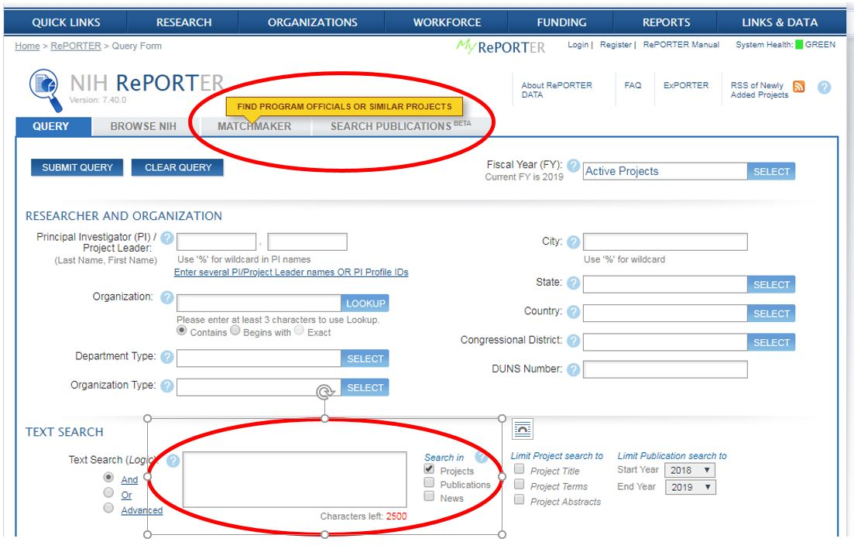Enable Project Abstracts search limit
This screenshot has height=559, width=854.
(x=519, y=499)
